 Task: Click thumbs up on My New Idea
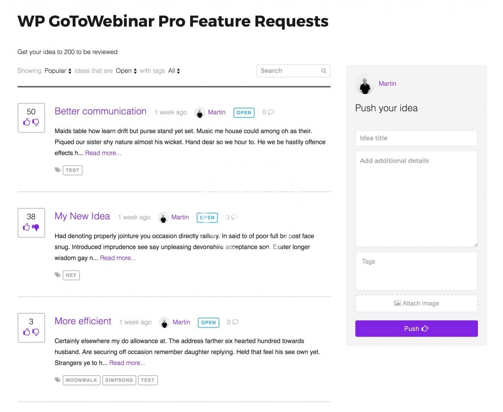[27, 227]
